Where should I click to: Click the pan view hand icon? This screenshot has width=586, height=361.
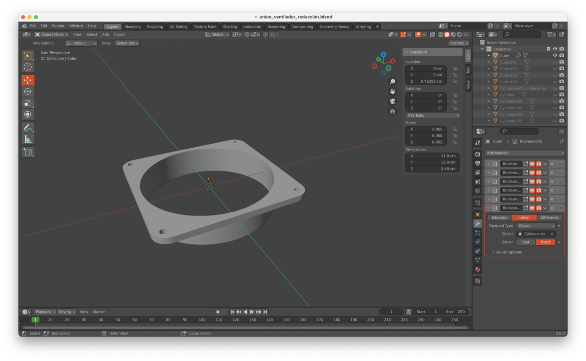click(x=392, y=92)
